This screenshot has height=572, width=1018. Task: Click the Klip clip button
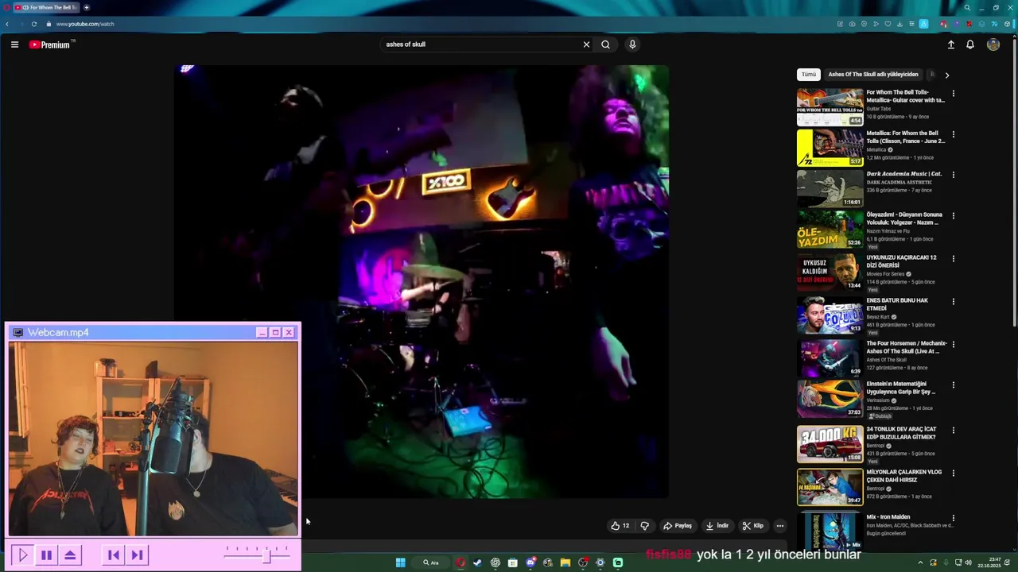[x=752, y=526]
